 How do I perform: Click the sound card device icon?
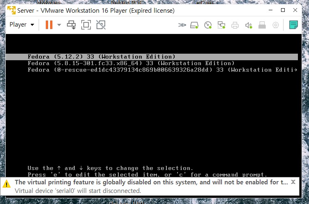(249, 25)
